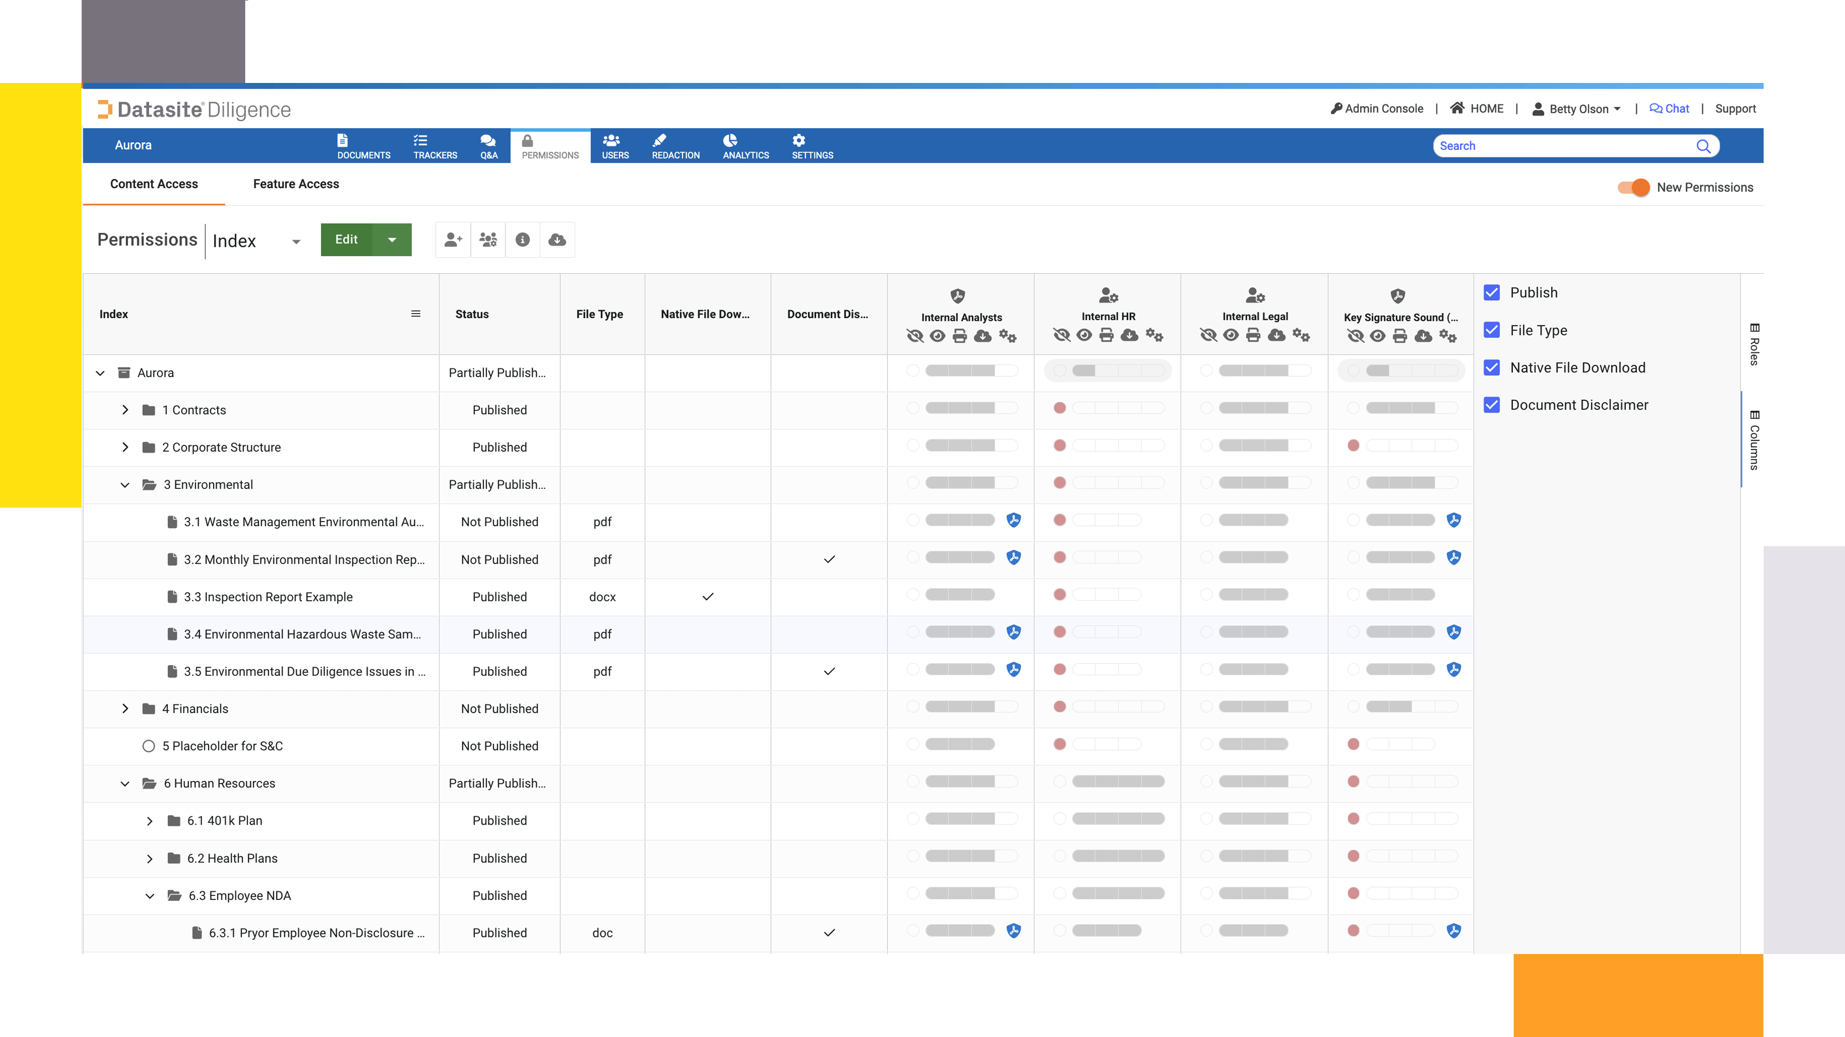Uncheck the Native File Download checkbox
Screen dimensions: 1845x1037
(1493, 366)
